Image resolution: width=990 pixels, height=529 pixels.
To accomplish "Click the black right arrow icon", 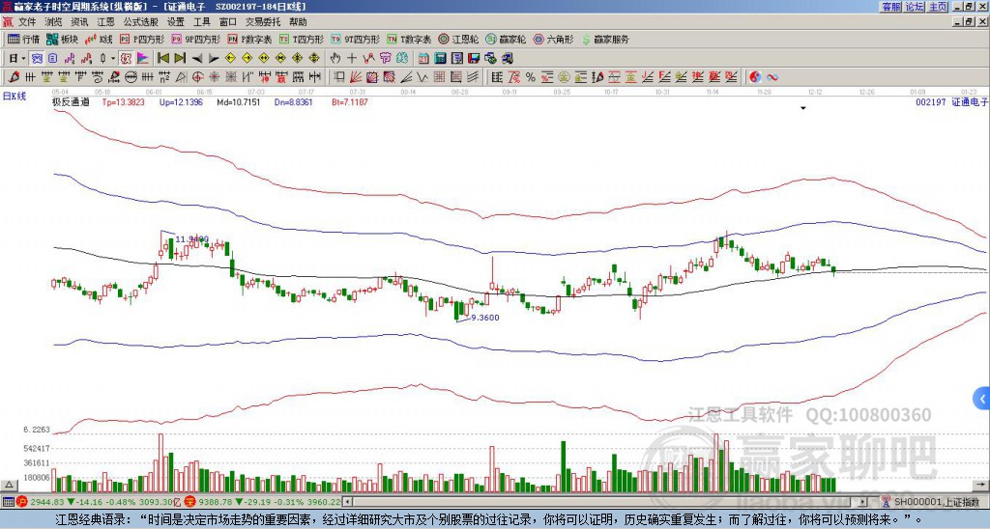I will [x=214, y=59].
